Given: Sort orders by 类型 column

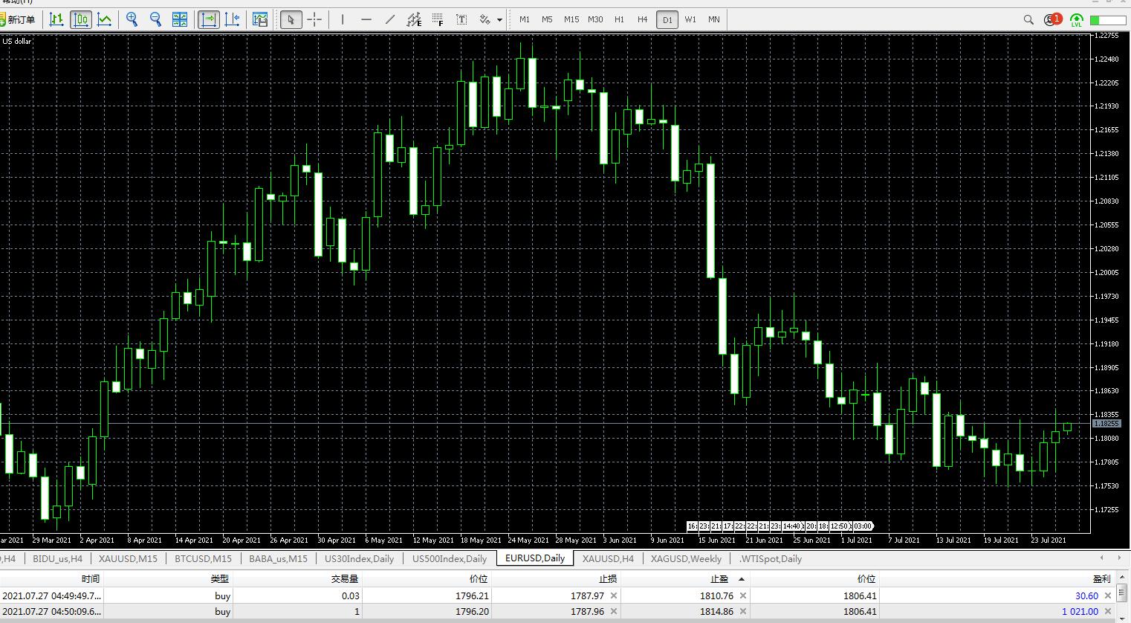Looking at the screenshot, I should (x=168, y=578).
